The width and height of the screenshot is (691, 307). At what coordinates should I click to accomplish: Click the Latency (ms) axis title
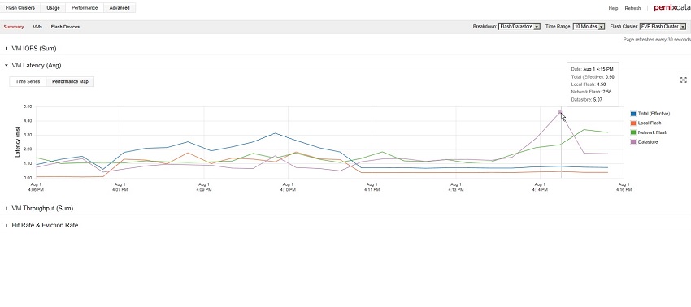18,142
